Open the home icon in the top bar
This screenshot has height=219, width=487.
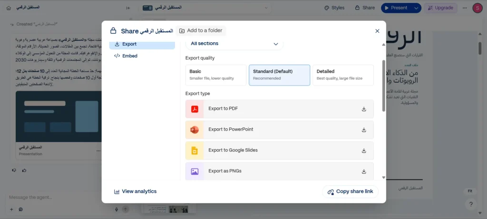pos(9,8)
